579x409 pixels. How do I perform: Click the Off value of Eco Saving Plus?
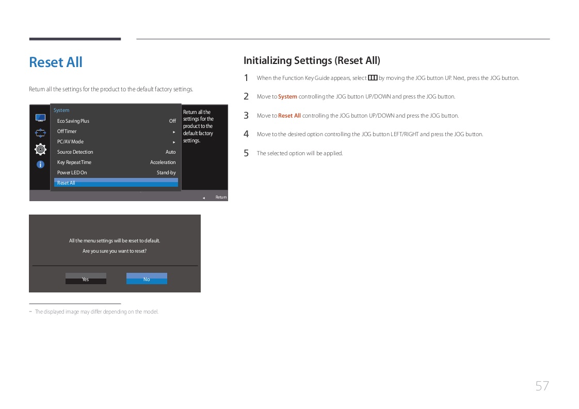coord(172,121)
